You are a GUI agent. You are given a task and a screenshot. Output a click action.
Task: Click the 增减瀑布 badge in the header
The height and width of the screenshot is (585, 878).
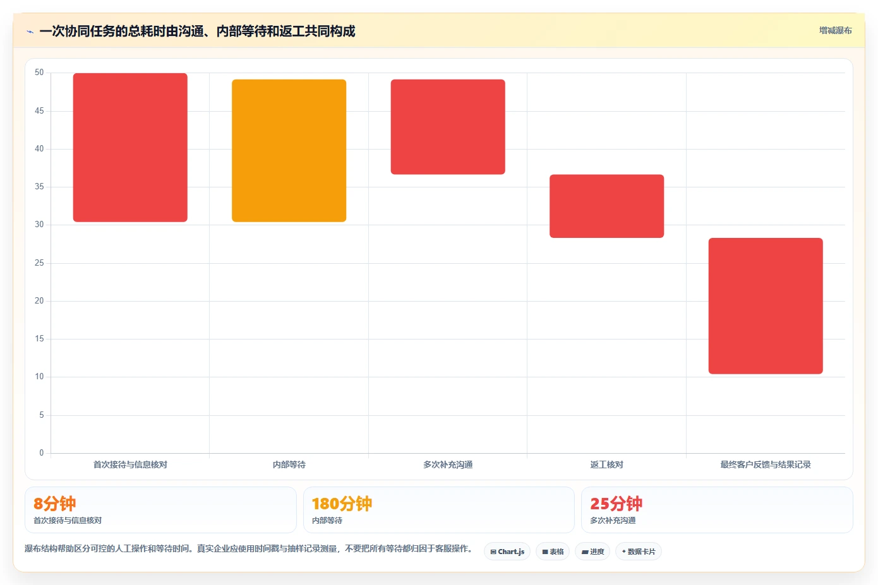coord(835,30)
